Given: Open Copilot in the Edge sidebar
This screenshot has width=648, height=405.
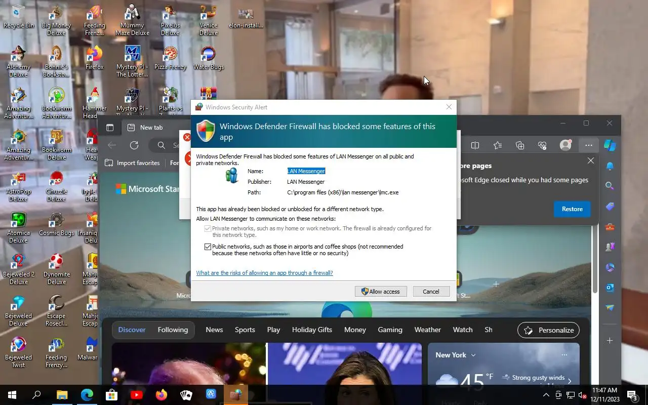Looking at the screenshot, I should tap(610, 145).
